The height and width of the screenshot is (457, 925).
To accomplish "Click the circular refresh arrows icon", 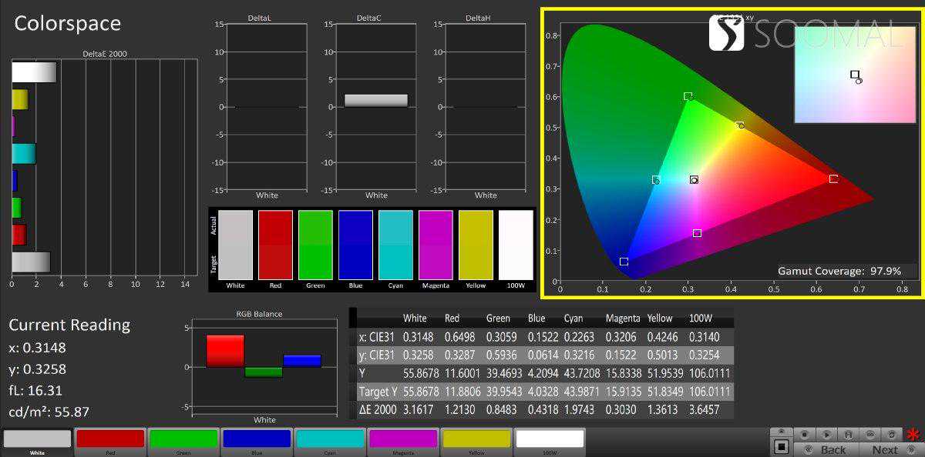I will [892, 435].
